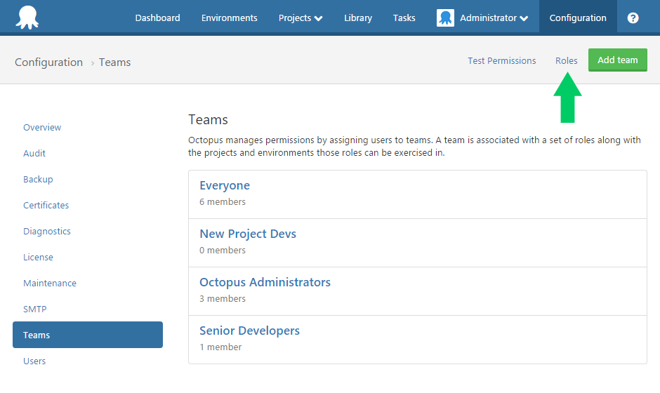Open Diagnostics in the sidebar
660x393 pixels.
tap(47, 232)
